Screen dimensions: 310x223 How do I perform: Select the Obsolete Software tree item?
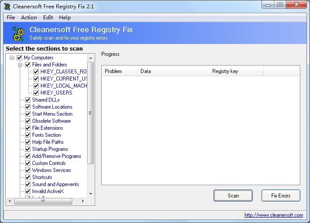pyautogui.click(x=52, y=121)
